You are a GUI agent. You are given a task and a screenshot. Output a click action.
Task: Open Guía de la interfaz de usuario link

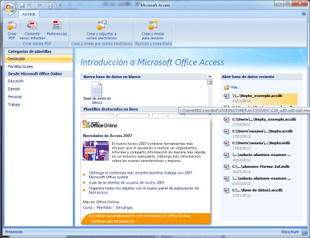click(126, 183)
